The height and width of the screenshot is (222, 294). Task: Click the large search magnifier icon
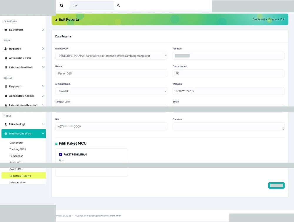62,6
